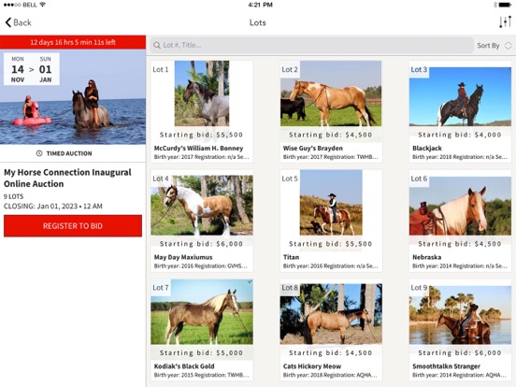Click Lot 4 starting bid $6,000
This screenshot has height=387, width=516.
pyautogui.click(x=201, y=244)
